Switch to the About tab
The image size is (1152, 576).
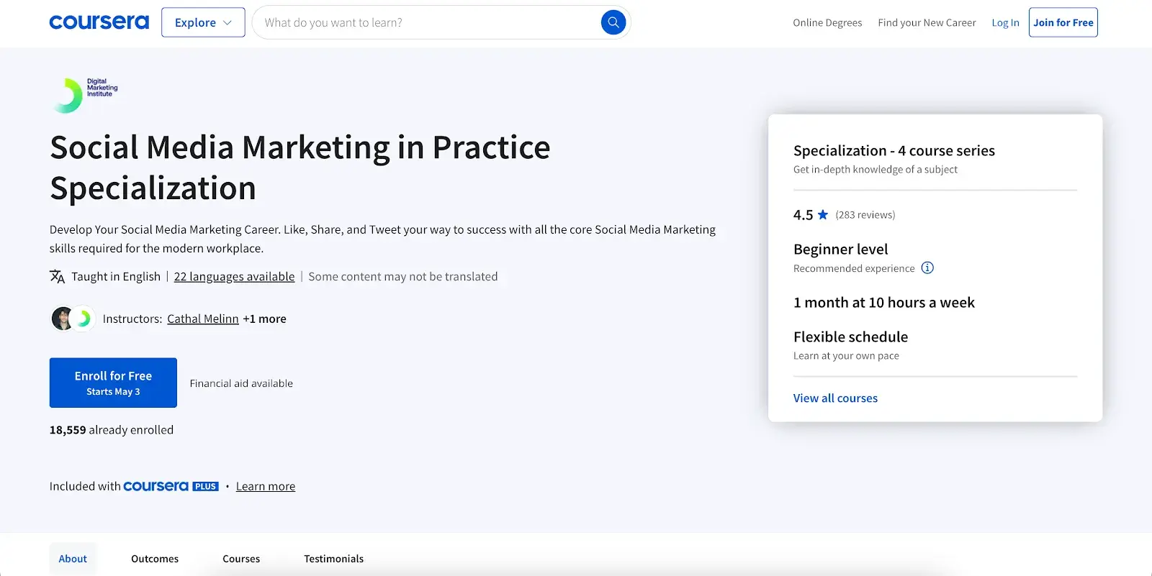(73, 559)
